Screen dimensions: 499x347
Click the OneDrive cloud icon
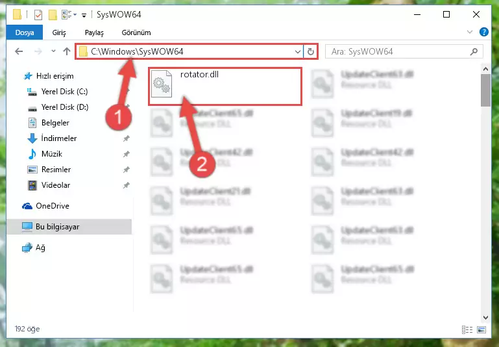(x=27, y=206)
